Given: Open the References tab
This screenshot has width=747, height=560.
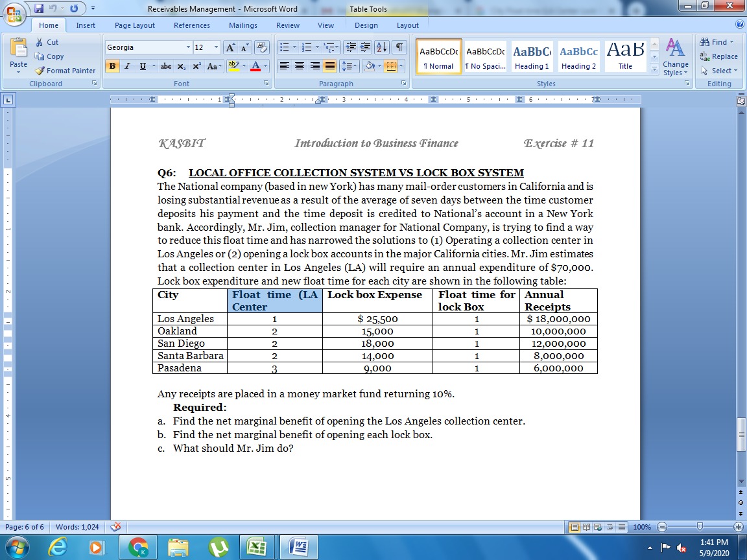Looking at the screenshot, I should 191,25.
